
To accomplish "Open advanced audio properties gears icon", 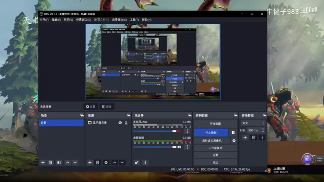I will (x=136, y=163).
